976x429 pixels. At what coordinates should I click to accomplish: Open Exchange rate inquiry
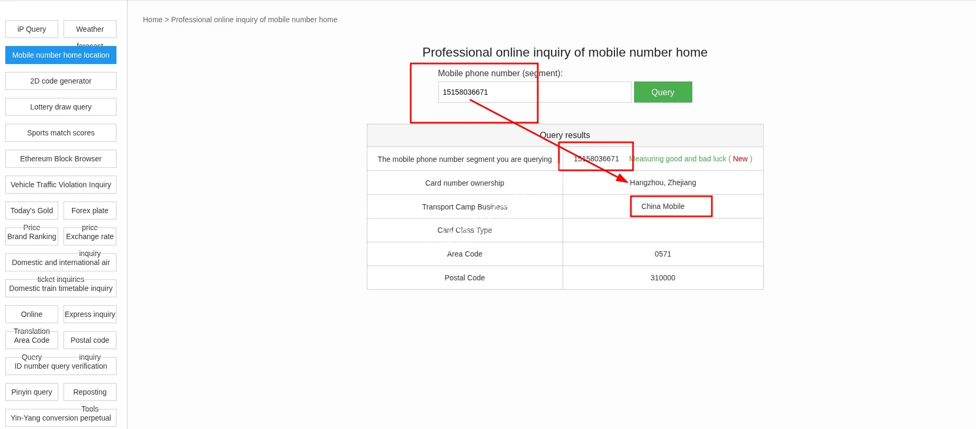pyautogui.click(x=90, y=236)
